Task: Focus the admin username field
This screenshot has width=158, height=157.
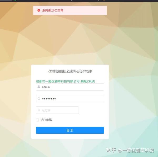Action: pyautogui.click(x=70, y=87)
